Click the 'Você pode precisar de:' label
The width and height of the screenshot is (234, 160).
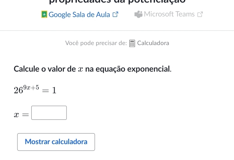96,43
